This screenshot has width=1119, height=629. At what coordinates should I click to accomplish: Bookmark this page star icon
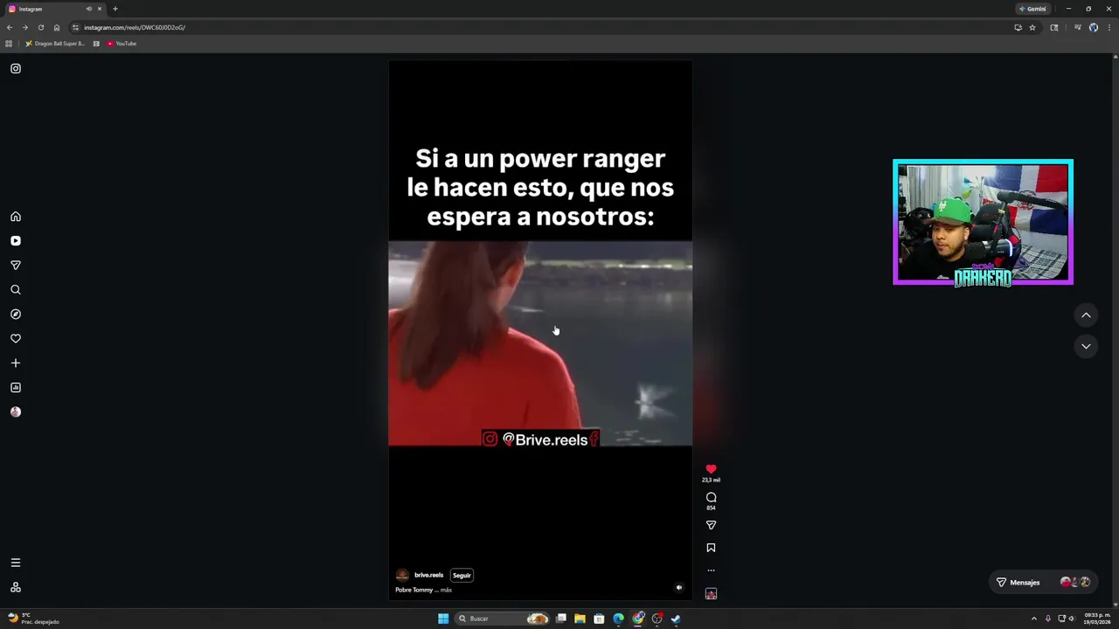(1032, 27)
